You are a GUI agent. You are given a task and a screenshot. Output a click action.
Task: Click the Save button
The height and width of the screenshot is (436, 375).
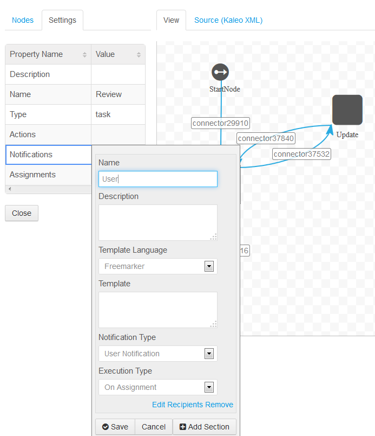point(115,427)
